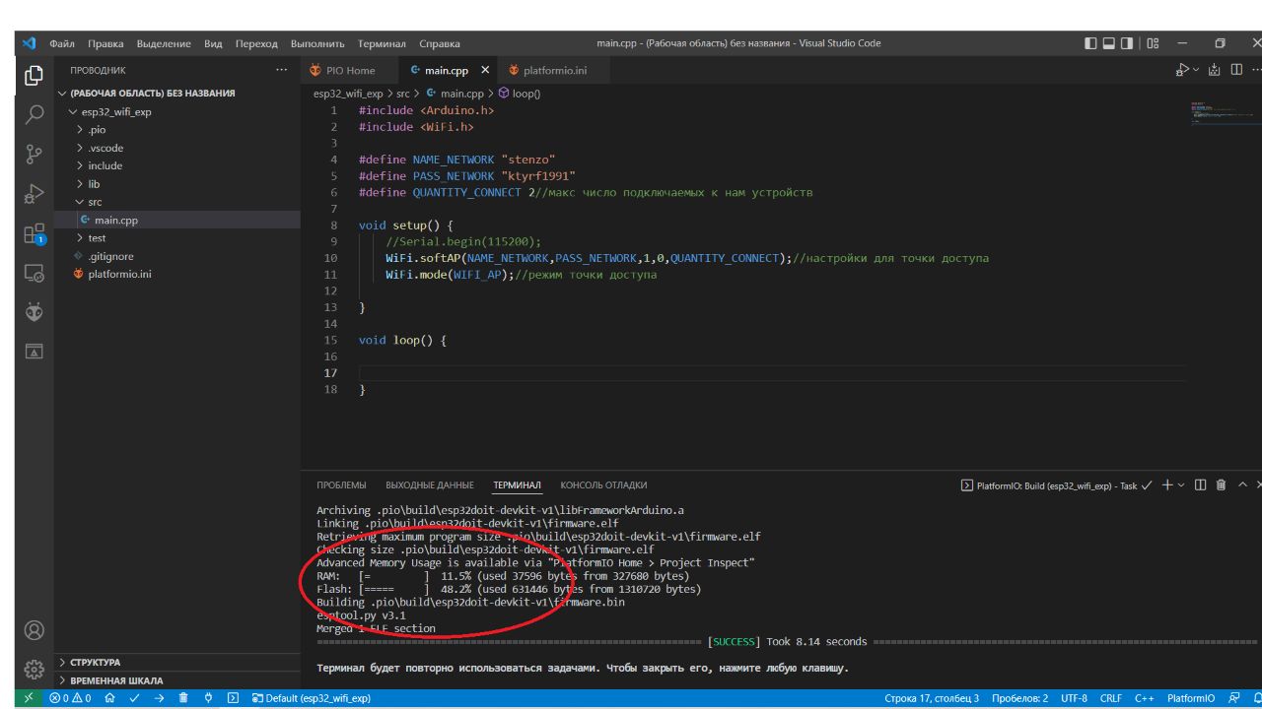Image resolution: width=1262 pixels, height=709 pixels.
Task: Expand the .pio folder
Action: tap(97, 130)
